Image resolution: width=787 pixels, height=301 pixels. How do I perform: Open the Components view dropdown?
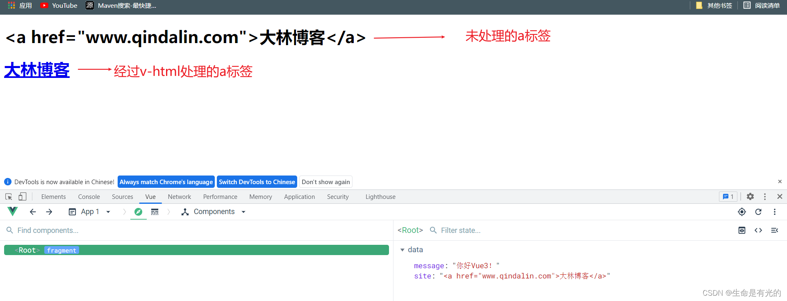point(214,212)
